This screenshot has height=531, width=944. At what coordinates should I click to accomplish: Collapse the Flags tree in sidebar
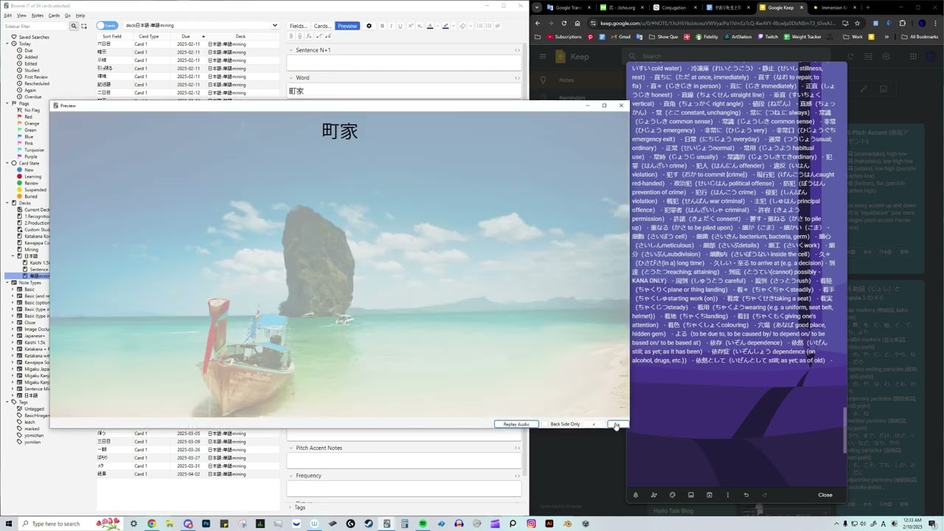click(7, 103)
